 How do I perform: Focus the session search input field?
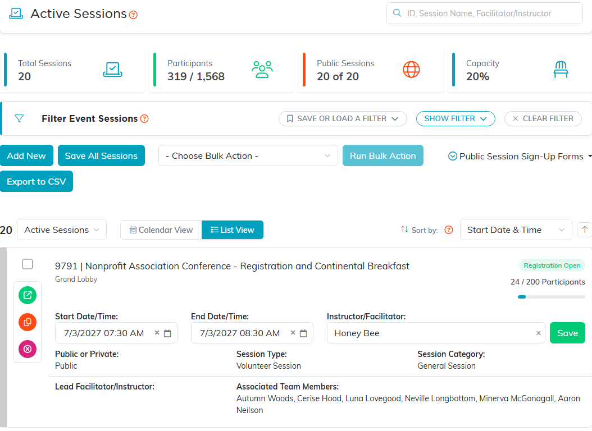pyautogui.click(x=484, y=13)
